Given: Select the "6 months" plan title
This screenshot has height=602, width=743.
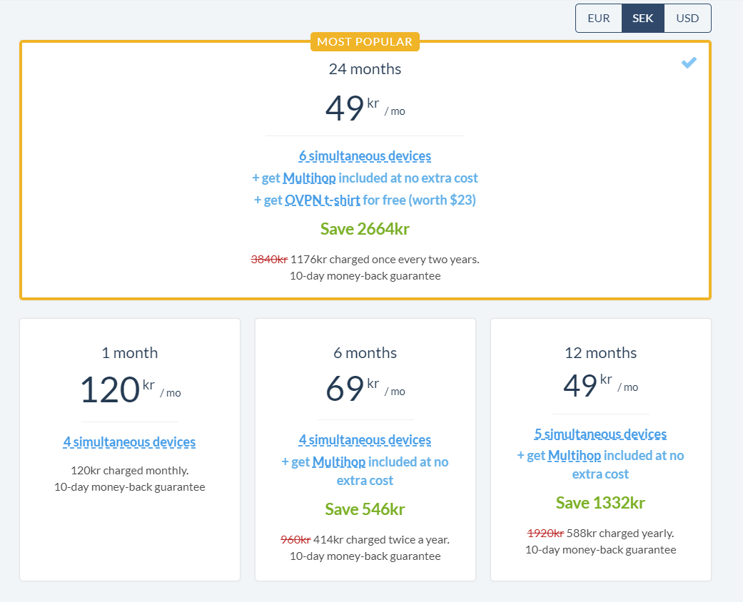Looking at the screenshot, I should click(x=365, y=353).
